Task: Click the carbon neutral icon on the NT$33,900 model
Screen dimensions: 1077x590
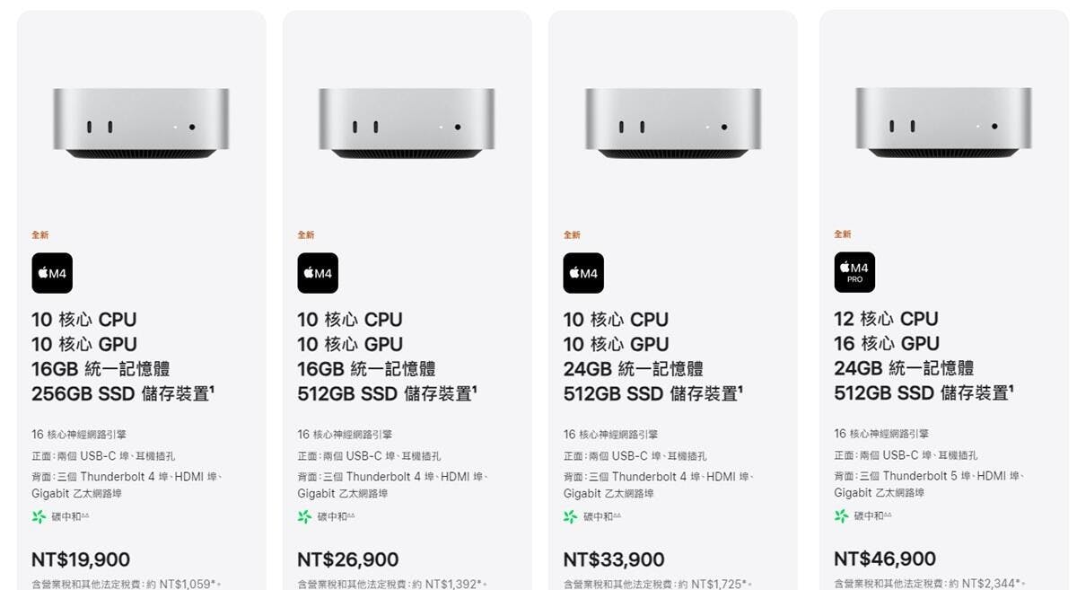Action: point(570,516)
